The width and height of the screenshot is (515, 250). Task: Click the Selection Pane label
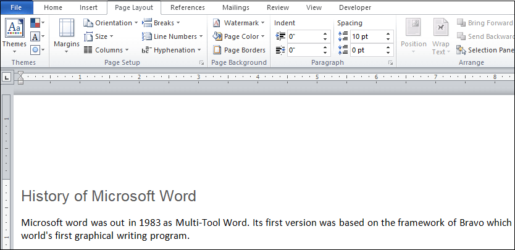[492, 50]
